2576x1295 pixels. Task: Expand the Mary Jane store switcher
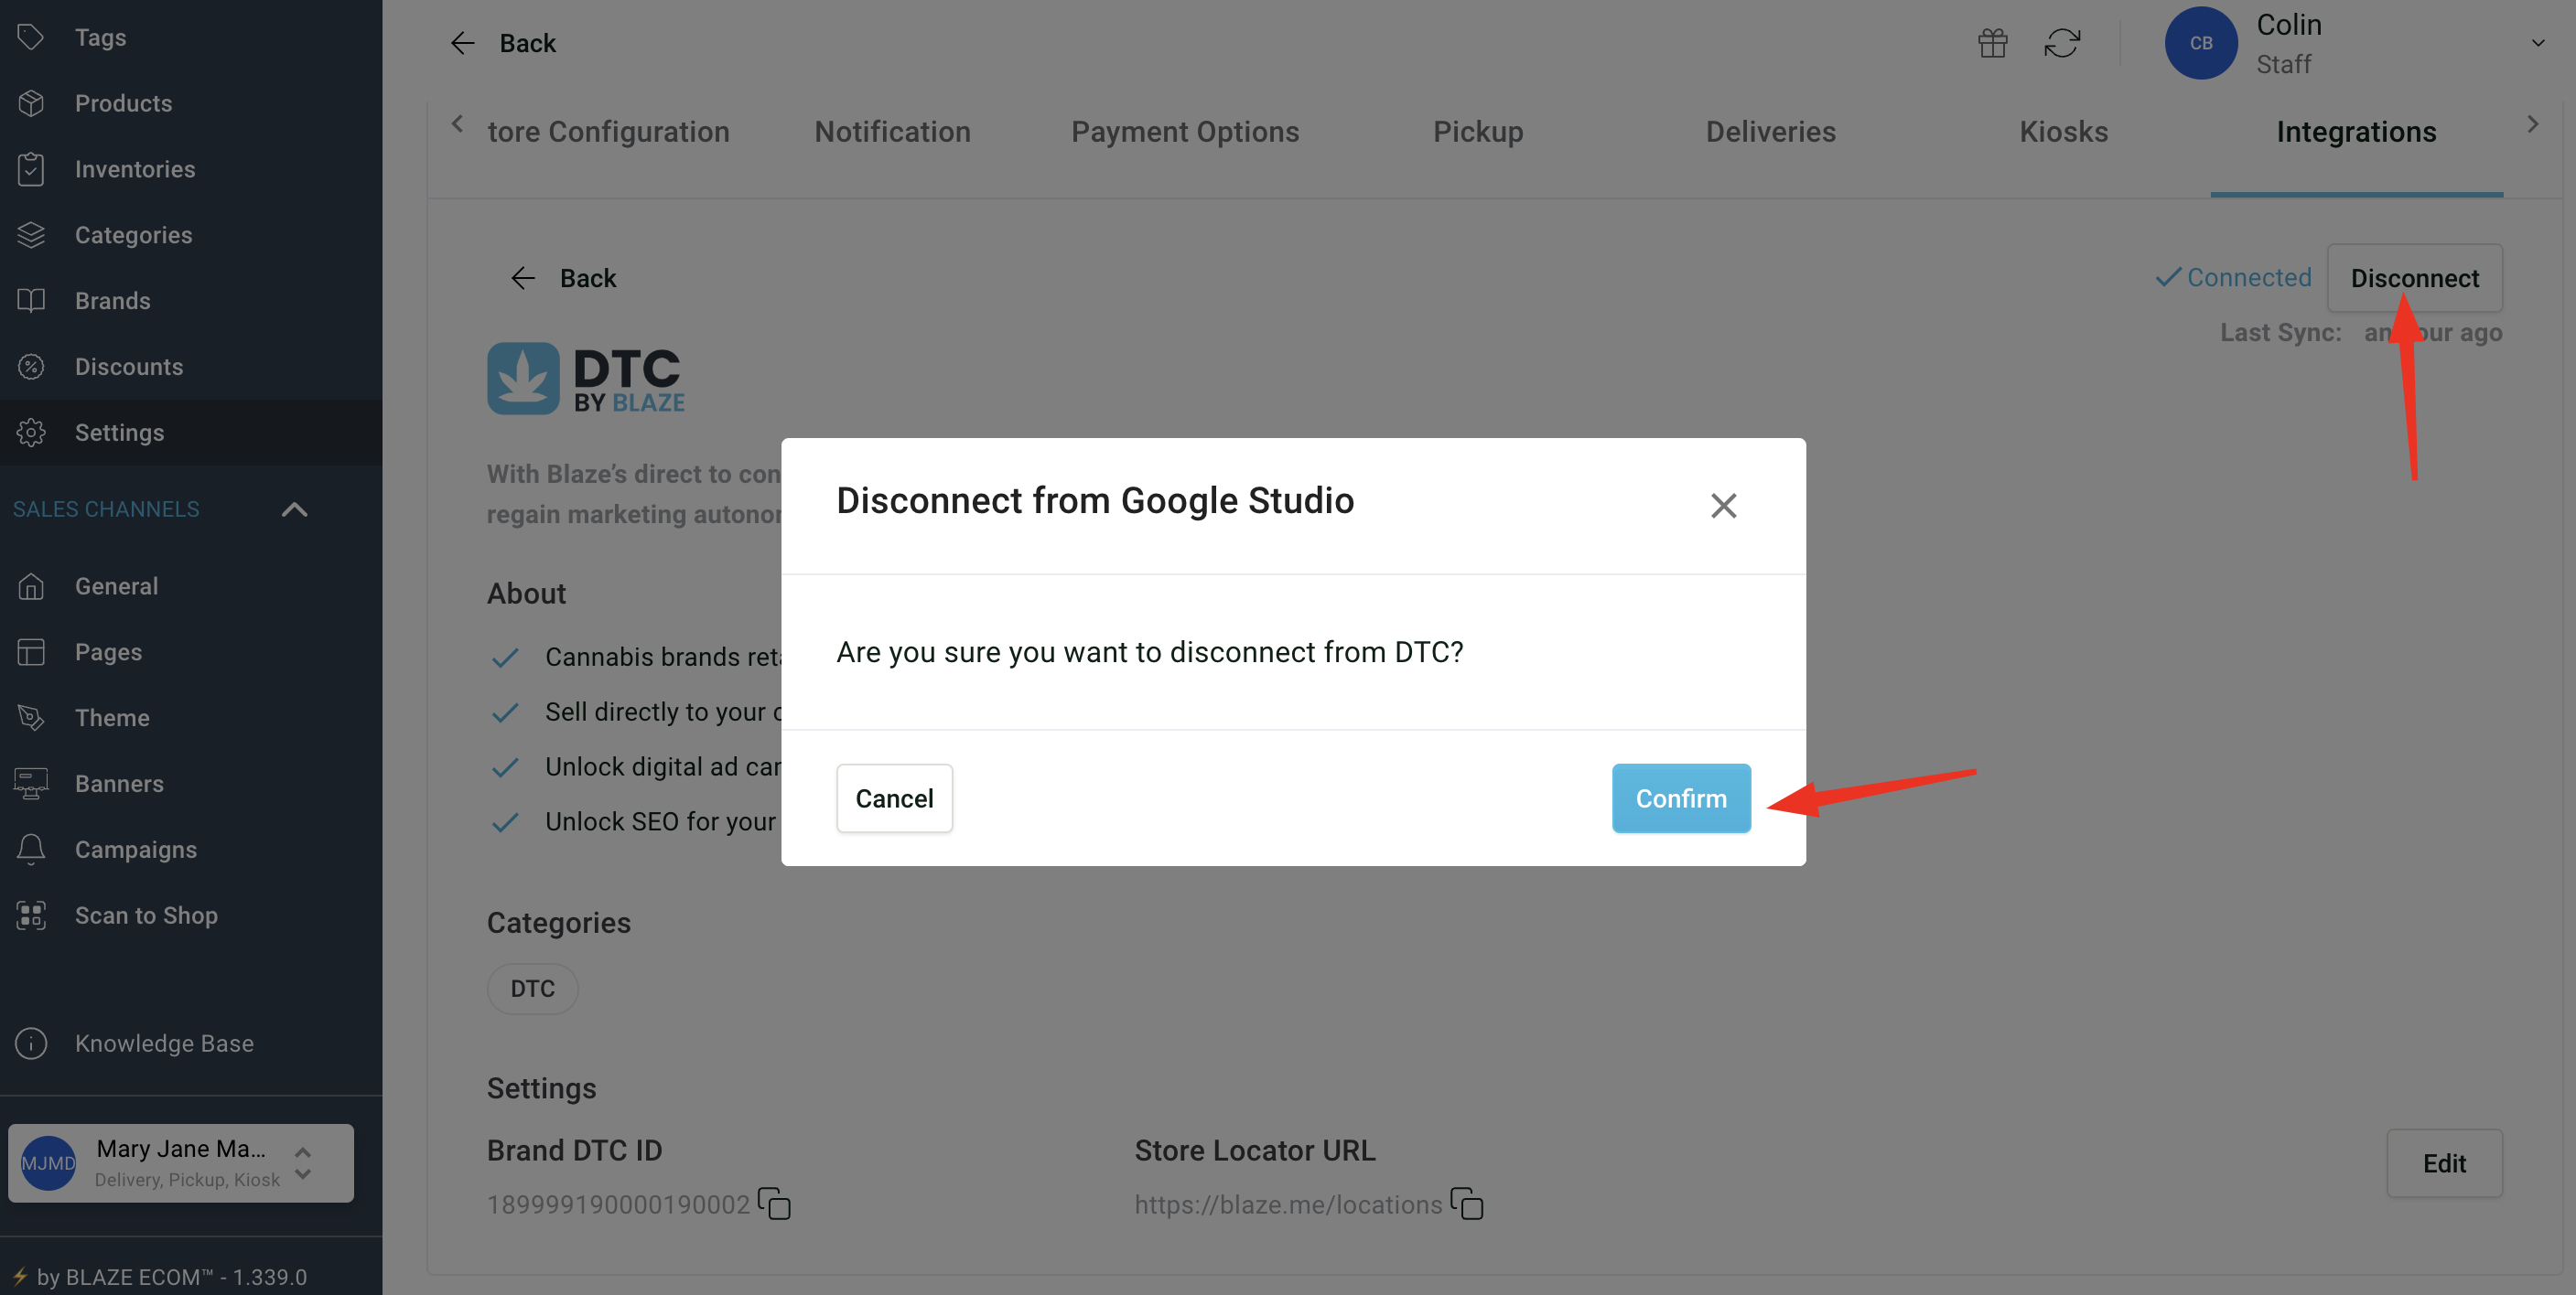pos(303,1163)
